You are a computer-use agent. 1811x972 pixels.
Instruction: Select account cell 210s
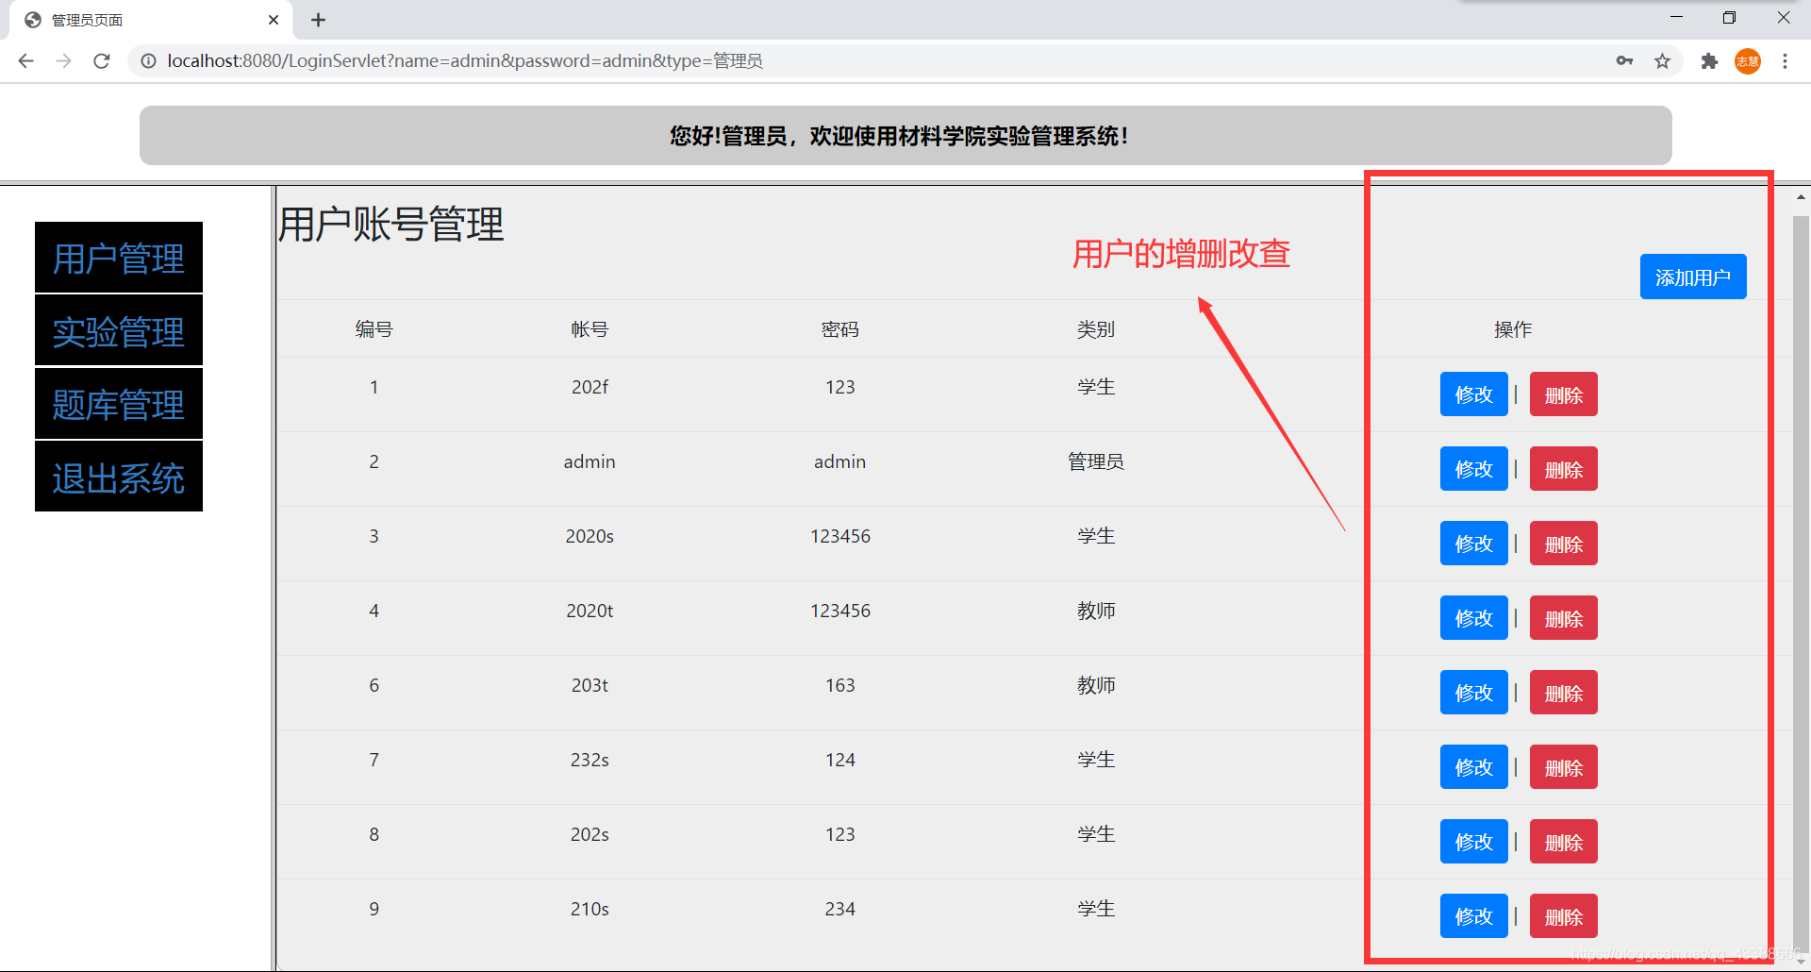coord(590,909)
